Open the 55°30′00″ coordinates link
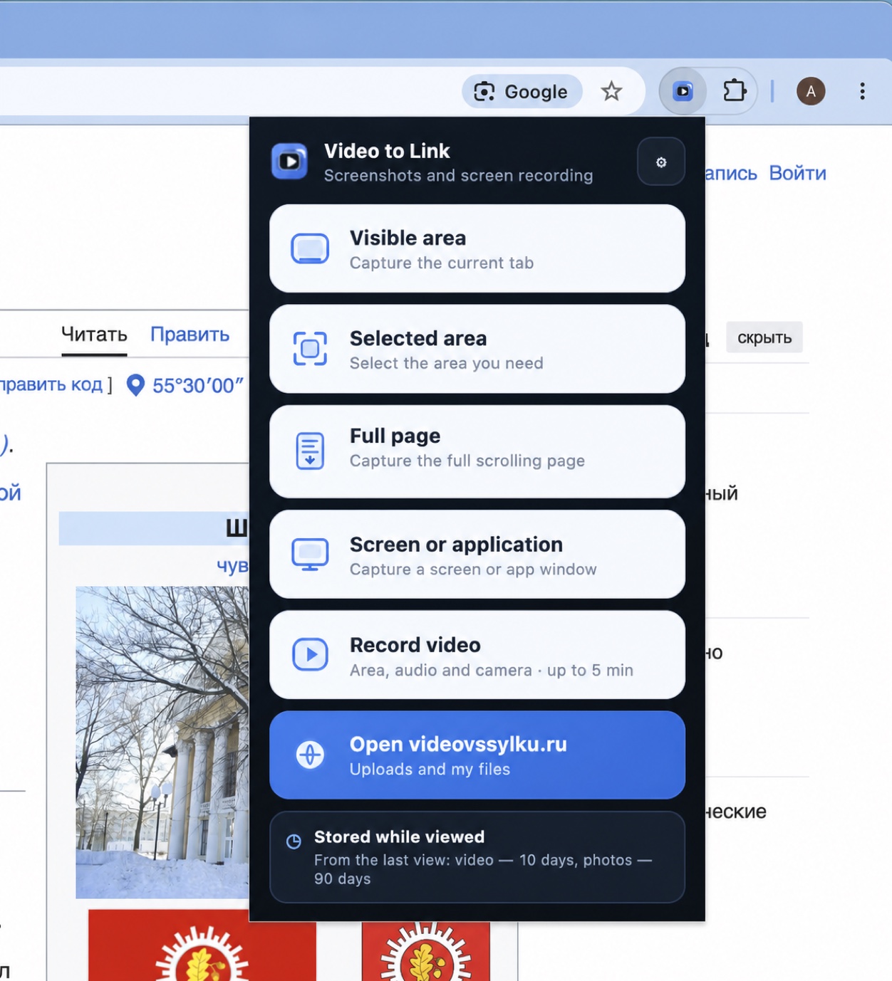 click(198, 386)
